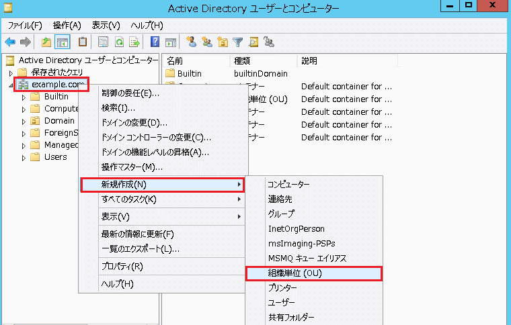The width and height of the screenshot is (511, 325).
Task: Choose InetOrgPerson in the submenu
Action: (x=314, y=229)
